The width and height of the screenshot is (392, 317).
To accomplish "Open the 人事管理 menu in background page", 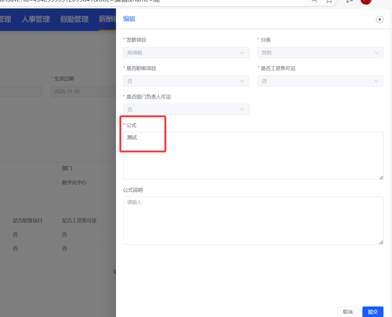I will point(36,19).
